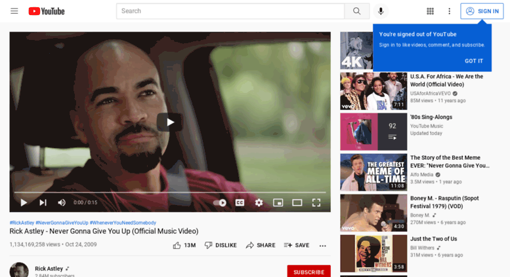Open Just the Two of Us title
The image size is (510, 277).
click(434, 239)
